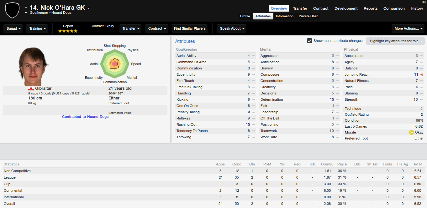Viewport: 427px width, 208px height.
Task: Expand the player name dropdown arrow
Action: pos(89,8)
